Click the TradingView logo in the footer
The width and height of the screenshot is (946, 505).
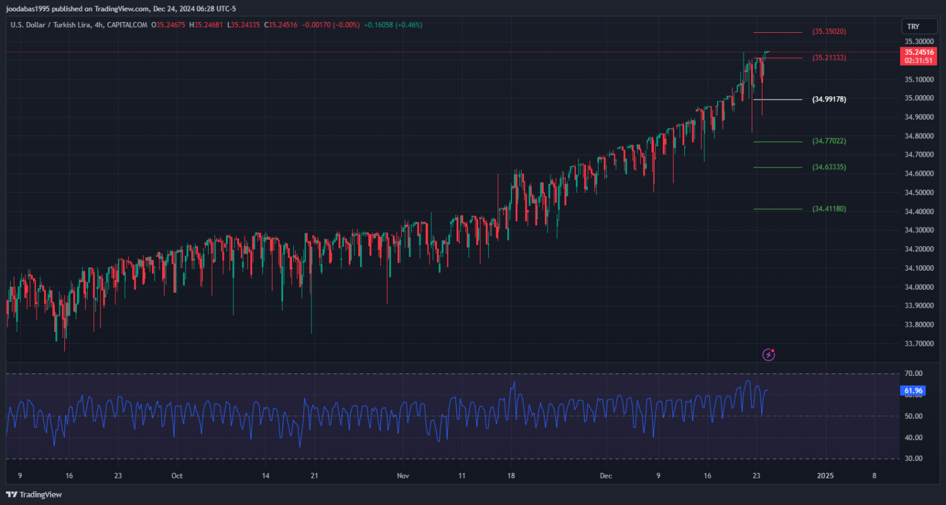point(34,494)
